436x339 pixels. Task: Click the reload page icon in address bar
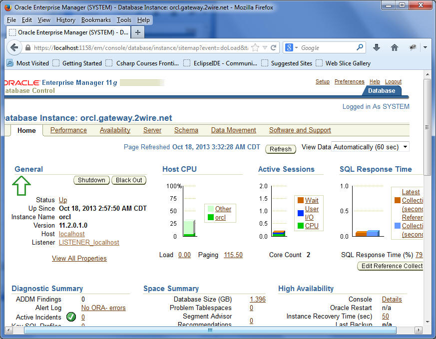(x=274, y=47)
